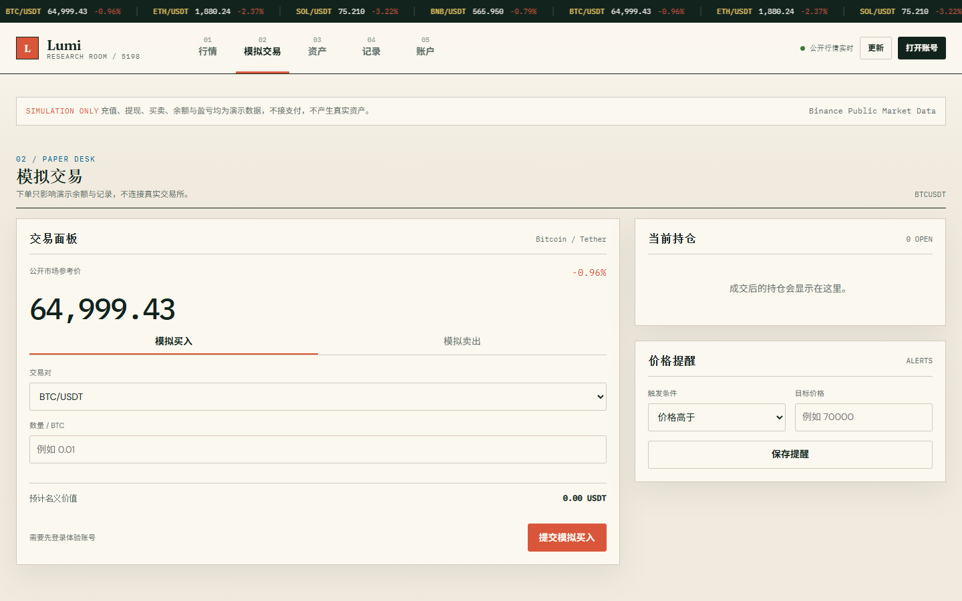The width and height of the screenshot is (962, 601).
Task: Click the 更新 refresh button
Action: point(876,48)
